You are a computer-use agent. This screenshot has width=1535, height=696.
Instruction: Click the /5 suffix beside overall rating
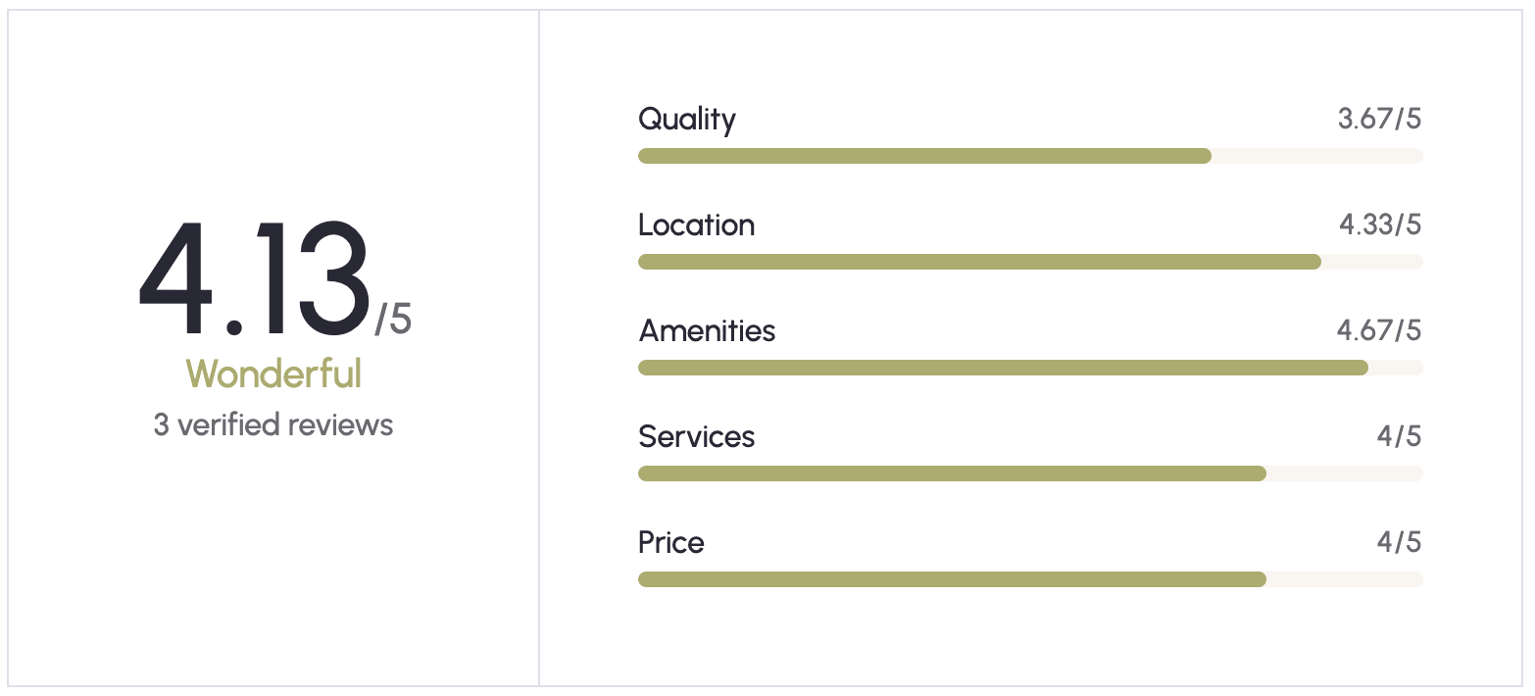click(x=394, y=319)
